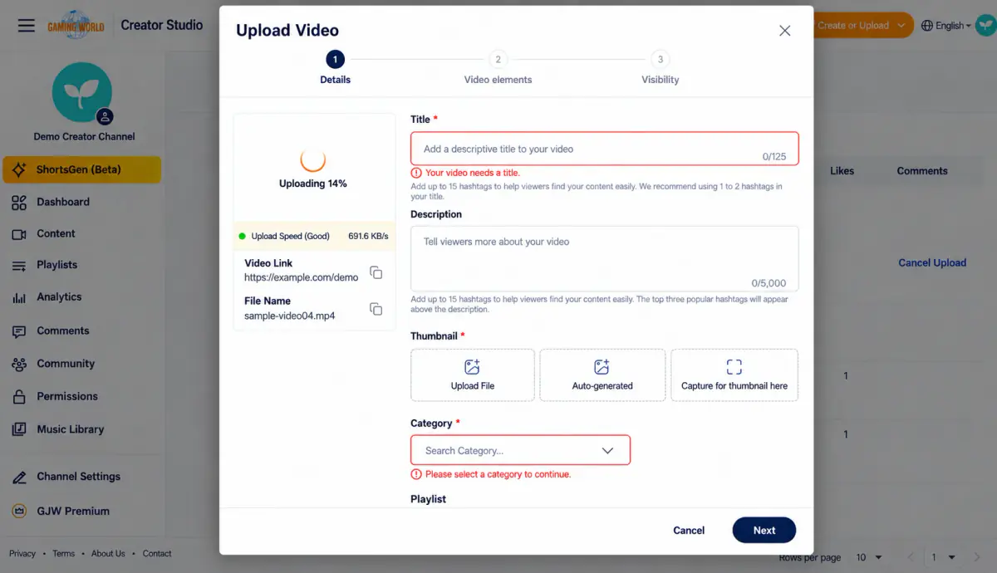The image size is (997, 573).
Task: Click the category error warning icon
Action: 416,474
